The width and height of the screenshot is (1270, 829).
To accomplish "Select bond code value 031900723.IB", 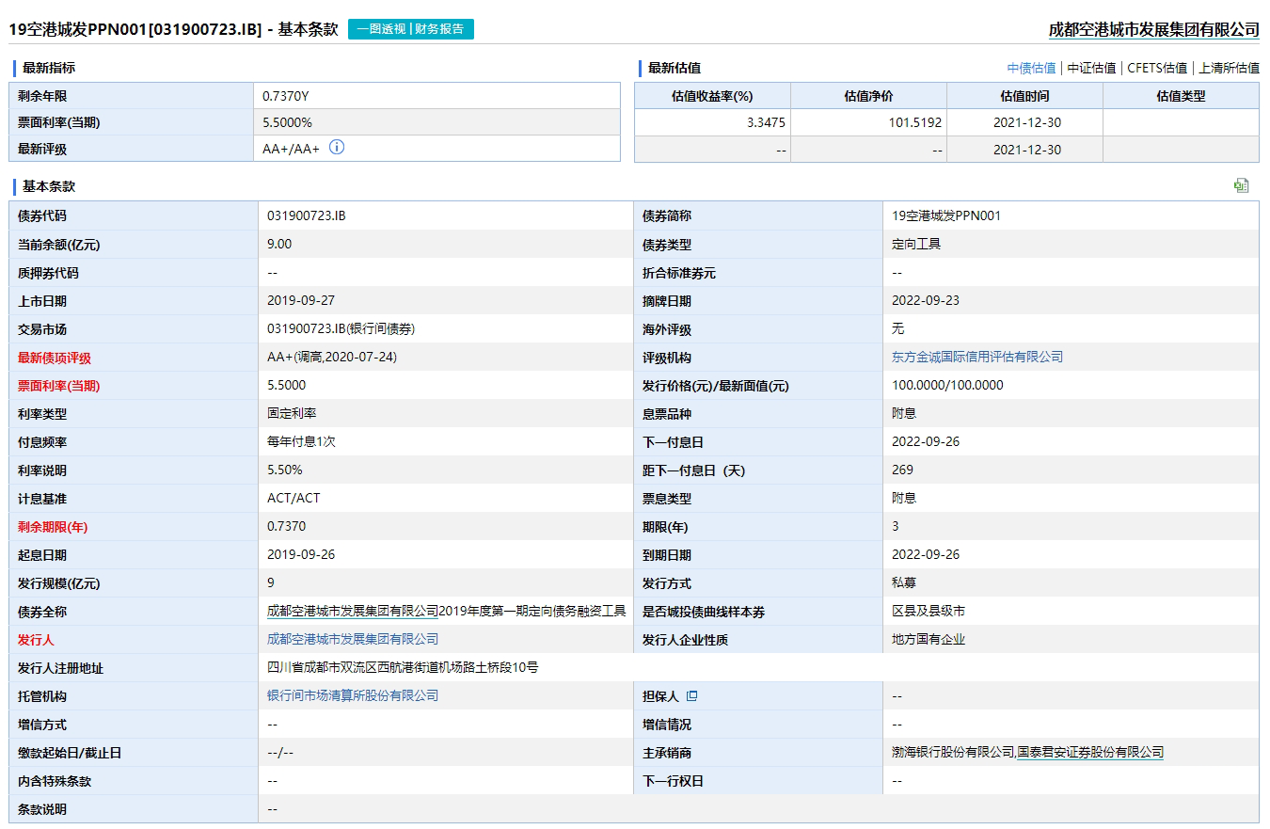I will click(307, 215).
